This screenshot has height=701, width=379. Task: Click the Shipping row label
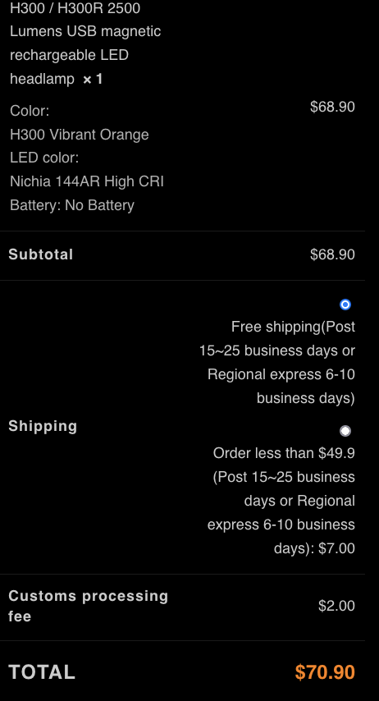(x=43, y=426)
